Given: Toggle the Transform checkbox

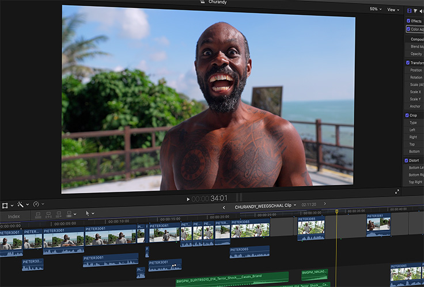Looking at the screenshot, I should click(408, 63).
